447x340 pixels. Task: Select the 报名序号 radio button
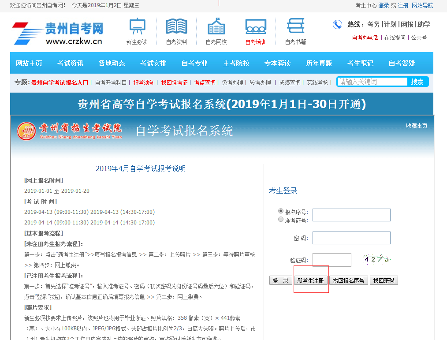[x=281, y=211]
